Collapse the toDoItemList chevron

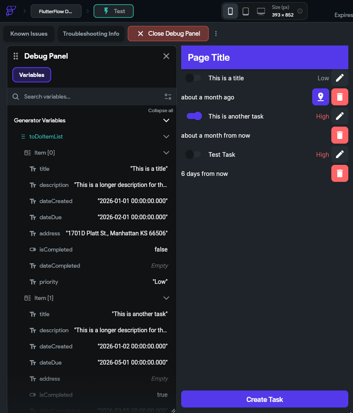pyautogui.click(x=166, y=137)
